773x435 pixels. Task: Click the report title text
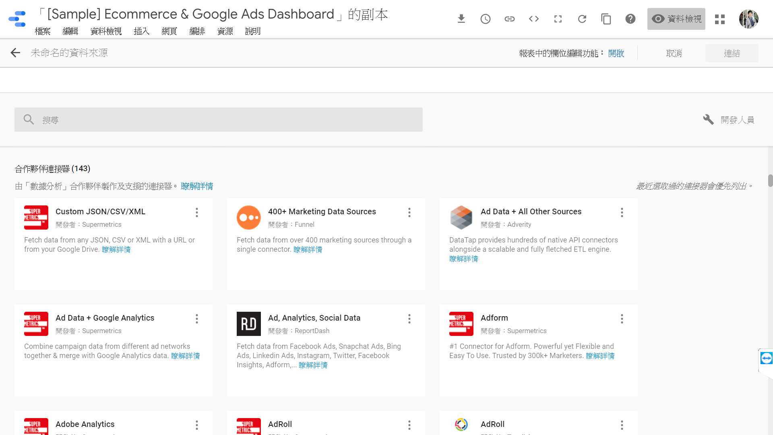click(x=213, y=14)
